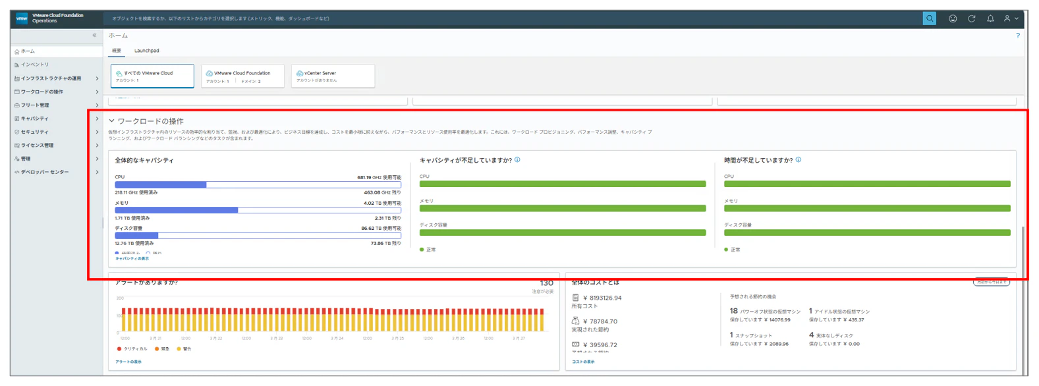The width and height of the screenshot is (1039, 386).
Task: Click the 18 パワーオフ状態の仮想マシン entry
Action: point(765,311)
